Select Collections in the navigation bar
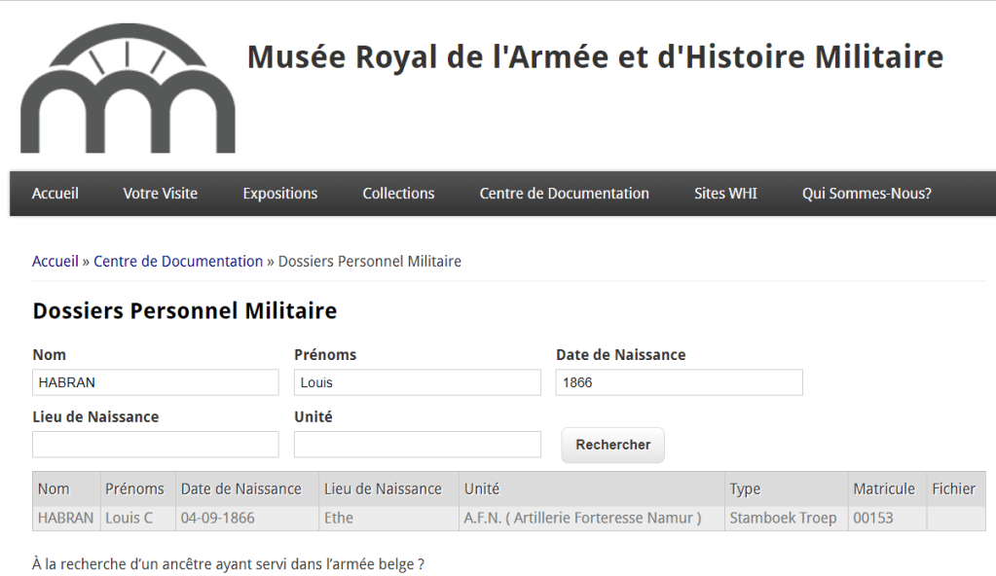This screenshot has height=576, width=996. point(398,194)
